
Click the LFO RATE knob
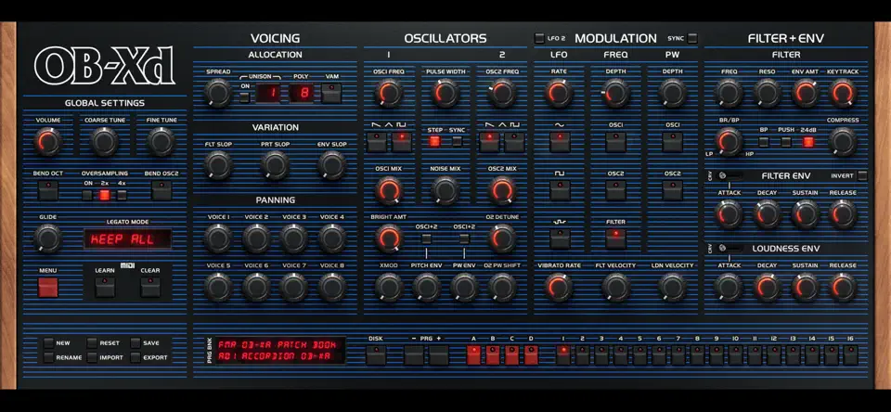pyautogui.click(x=560, y=93)
